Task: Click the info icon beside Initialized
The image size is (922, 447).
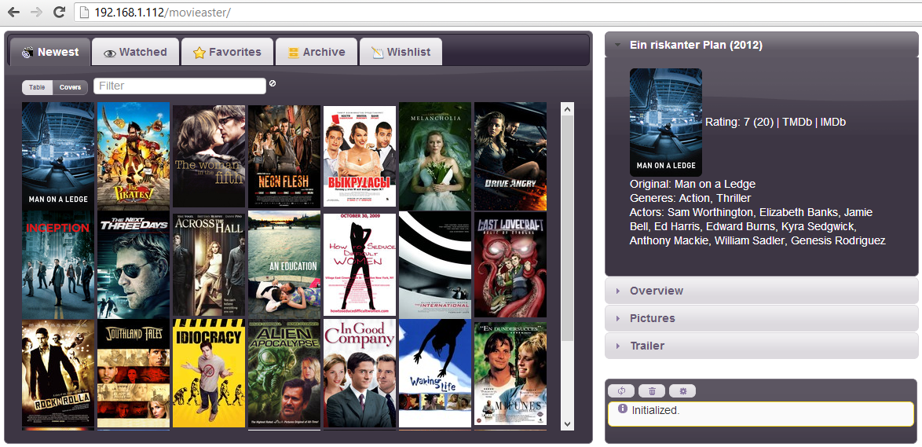Action: click(623, 409)
